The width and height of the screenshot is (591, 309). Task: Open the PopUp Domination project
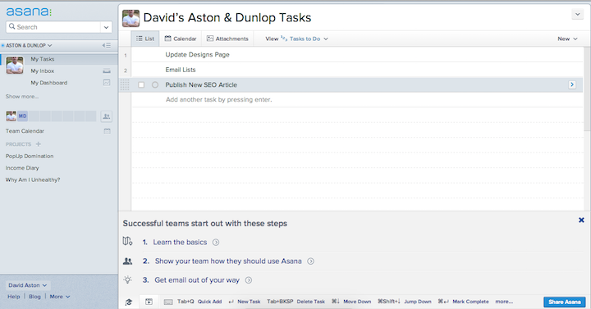(x=30, y=157)
